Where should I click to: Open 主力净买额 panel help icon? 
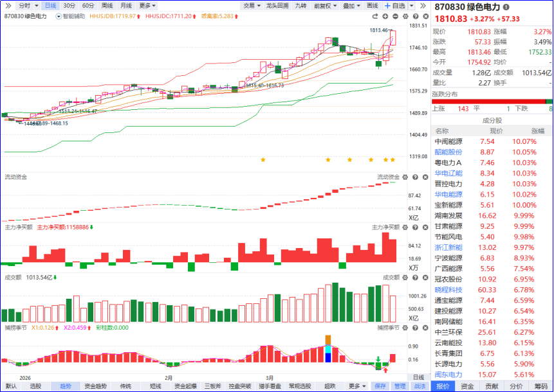pyautogui.click(x=416, y=227)
